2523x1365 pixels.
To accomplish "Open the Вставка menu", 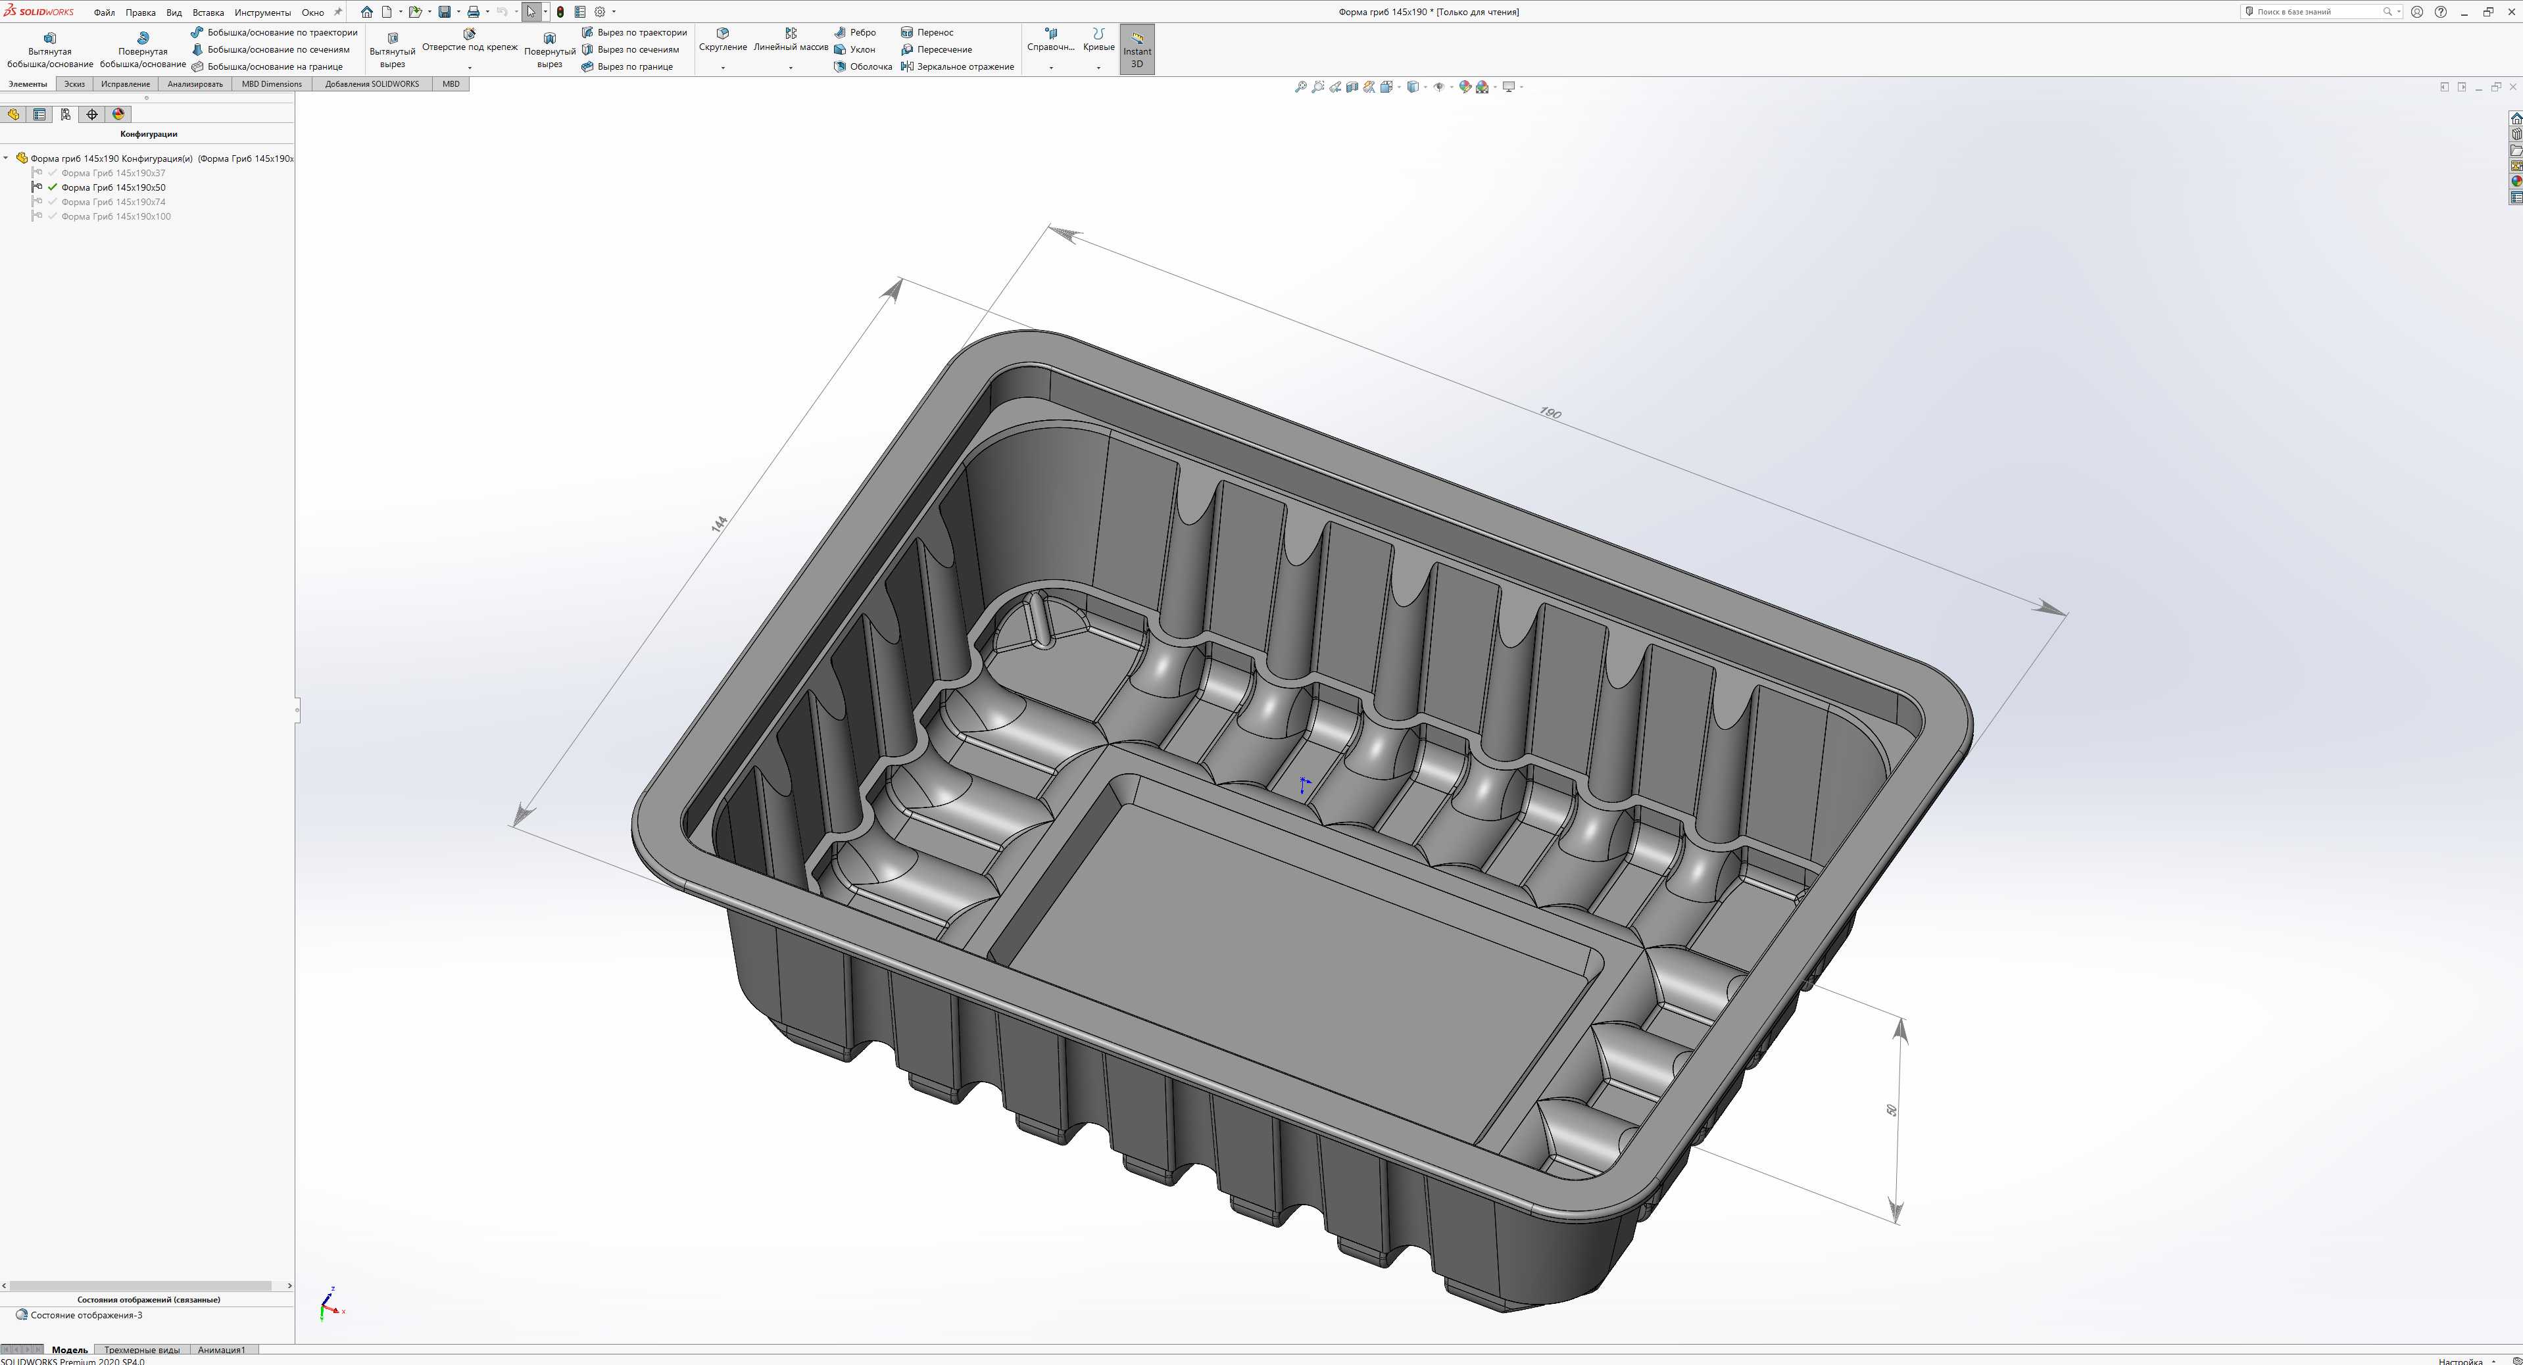I will tap(208, 12).
